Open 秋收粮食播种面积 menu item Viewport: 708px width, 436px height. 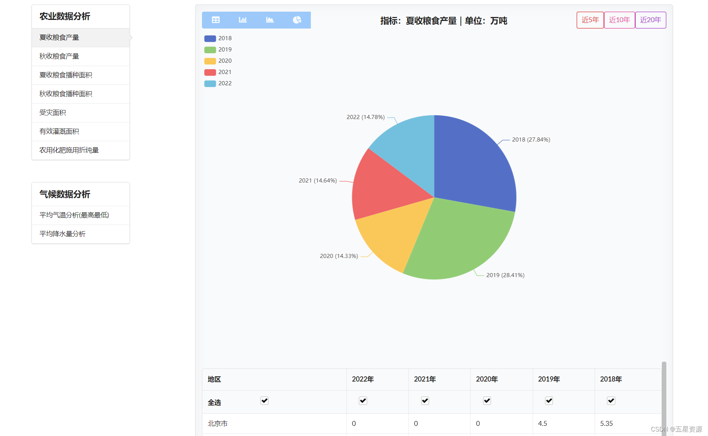tap(81, 94)
